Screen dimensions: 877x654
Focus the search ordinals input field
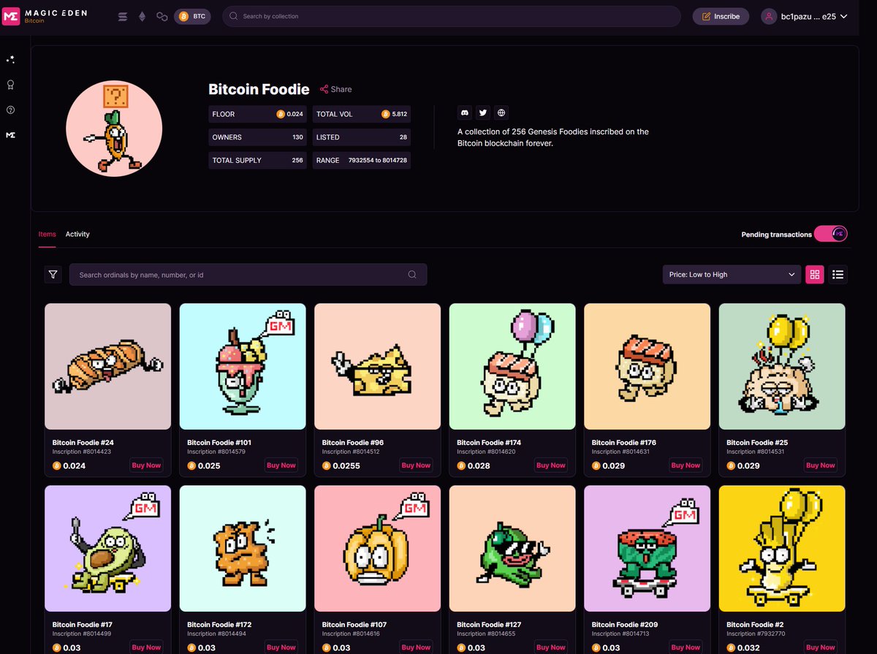pyautogui.click(x=248, y=275)
